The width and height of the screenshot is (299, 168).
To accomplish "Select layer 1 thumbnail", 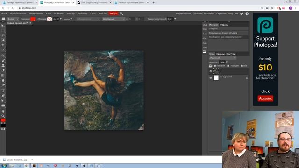I will pos(216,71).
